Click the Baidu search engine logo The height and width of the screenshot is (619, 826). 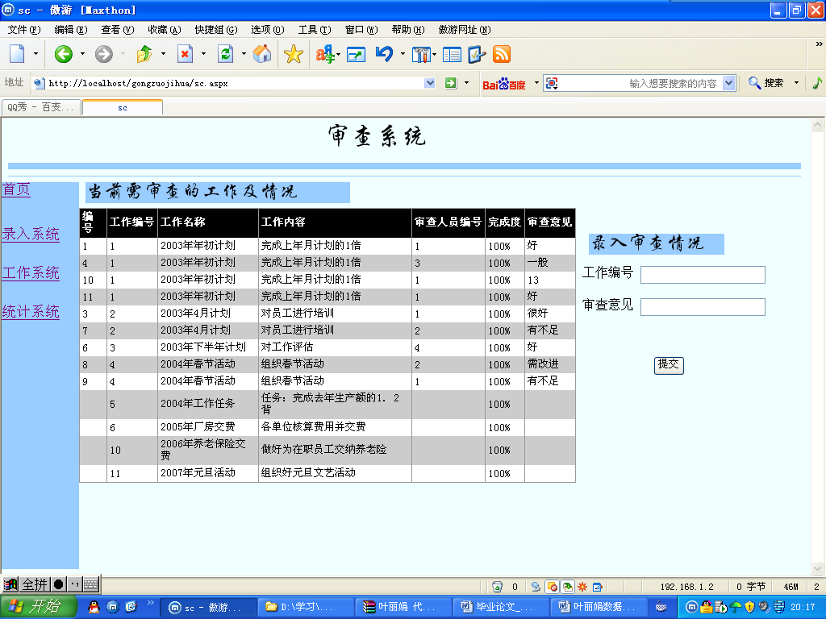(504, 84)
